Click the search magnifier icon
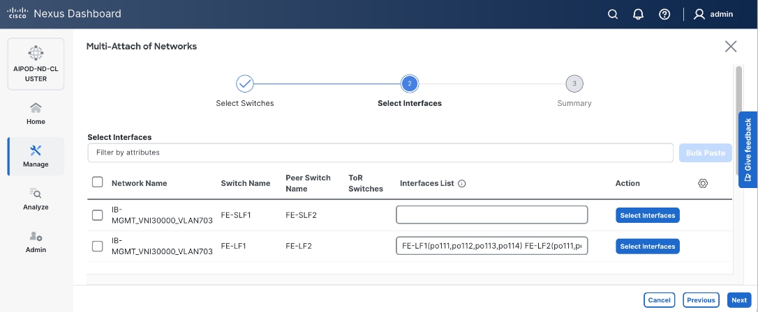Screen dimensions: 758x312 (613, 14)
